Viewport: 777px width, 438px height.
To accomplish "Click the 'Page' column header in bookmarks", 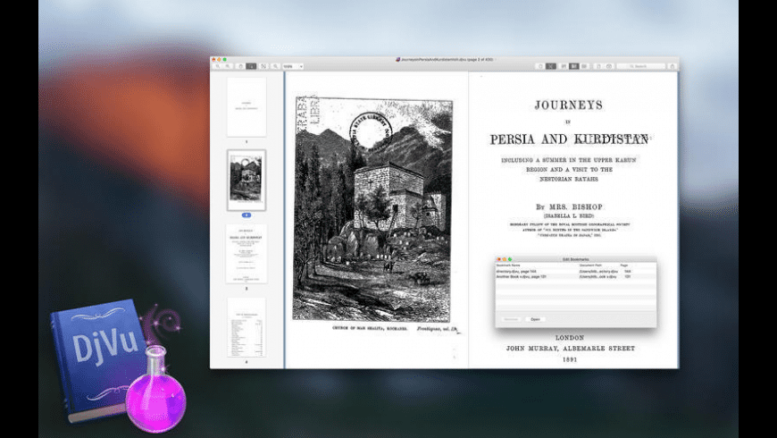I will tap(624, 265).
